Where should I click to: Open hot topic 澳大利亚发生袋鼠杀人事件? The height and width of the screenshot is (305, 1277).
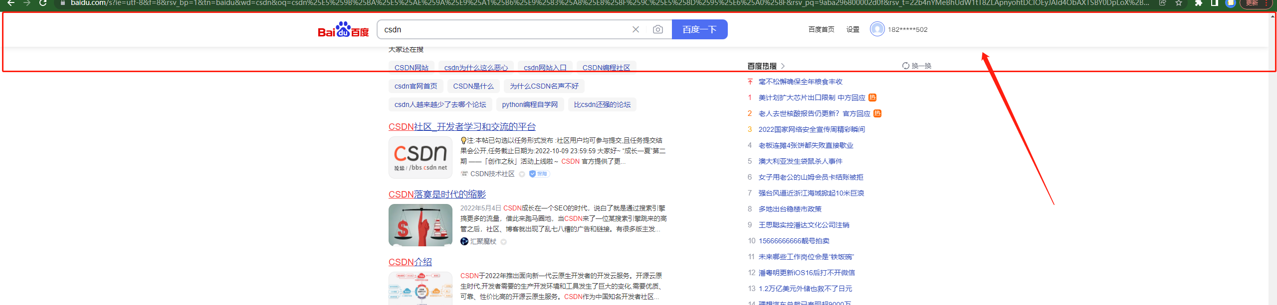[x=800, y=161]
